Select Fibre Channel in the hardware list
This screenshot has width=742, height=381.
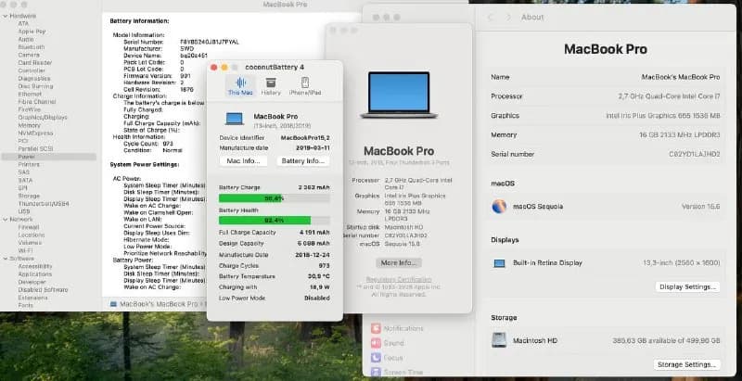click(37, 102)
